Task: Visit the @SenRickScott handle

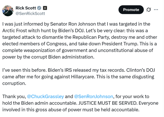Action: coord(30,13)
